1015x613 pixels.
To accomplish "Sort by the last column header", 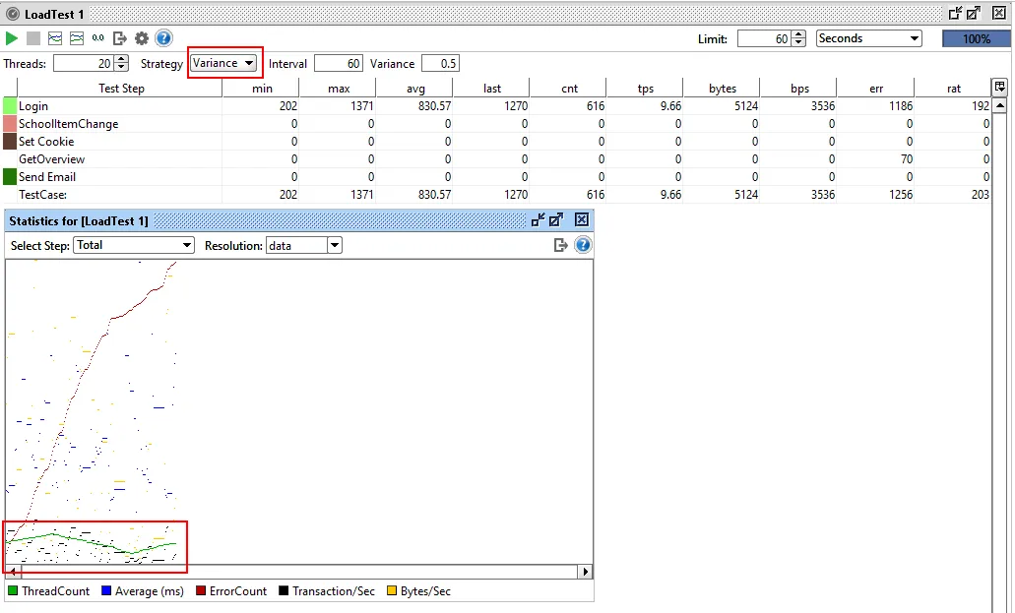I will click(x=491, y=88).
